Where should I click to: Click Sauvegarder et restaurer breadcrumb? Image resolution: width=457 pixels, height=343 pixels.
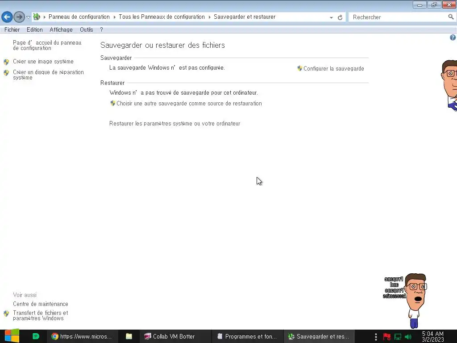(x=245, y=17)
